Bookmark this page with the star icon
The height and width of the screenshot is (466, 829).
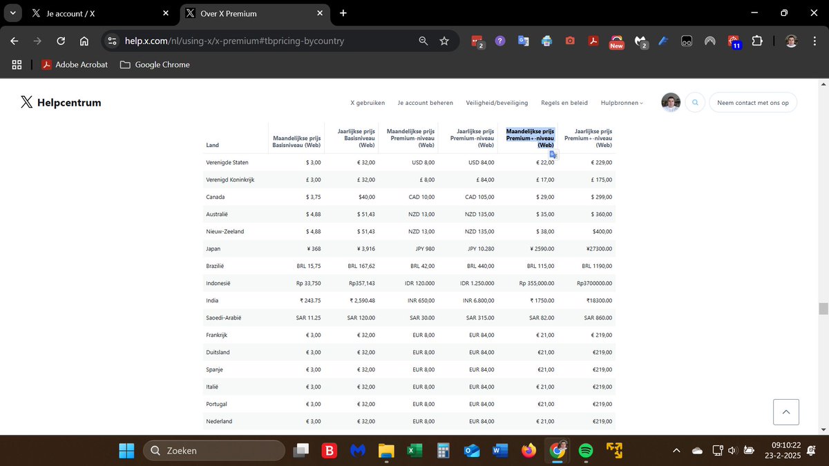444,41
